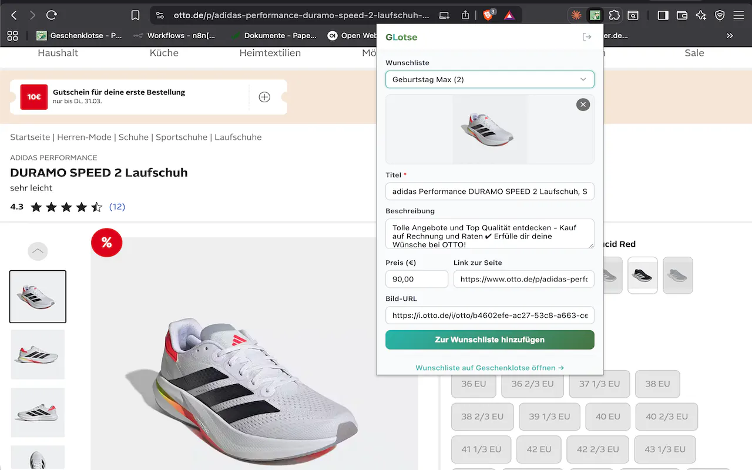Select the second side-view shoe thumbnail

click(x=38, y=354)
